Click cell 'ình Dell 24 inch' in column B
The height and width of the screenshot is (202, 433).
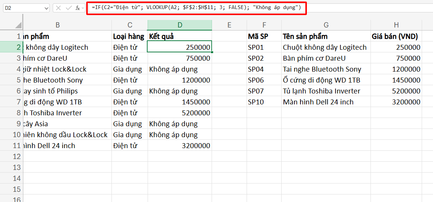pos(68,145)
